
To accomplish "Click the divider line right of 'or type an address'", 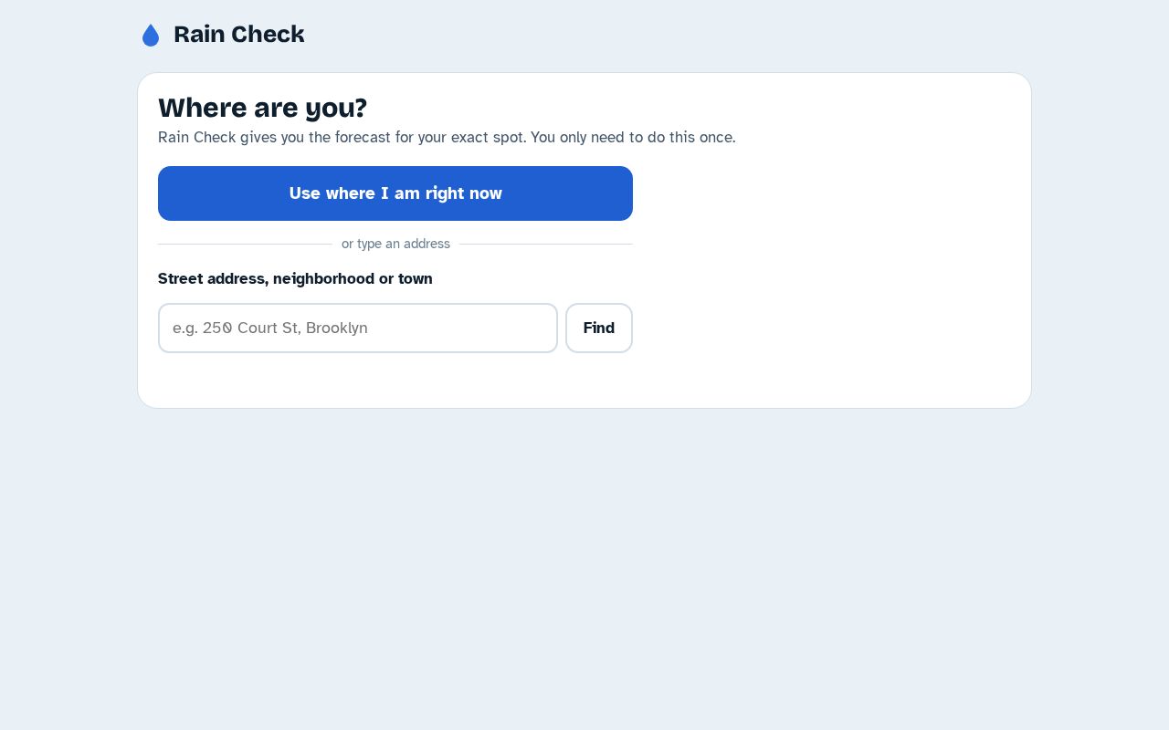I will 545,244.
